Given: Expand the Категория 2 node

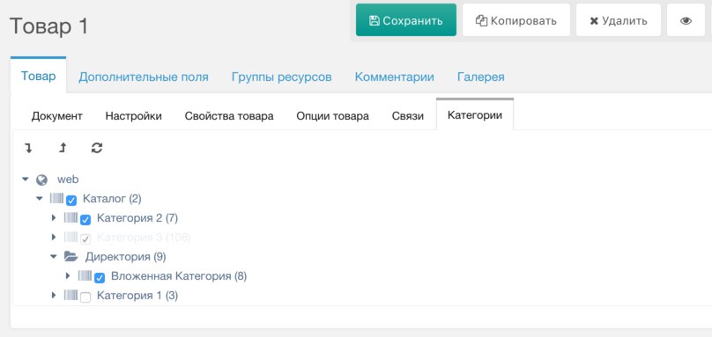Looking at the screenshot, I should coord(54,217).
